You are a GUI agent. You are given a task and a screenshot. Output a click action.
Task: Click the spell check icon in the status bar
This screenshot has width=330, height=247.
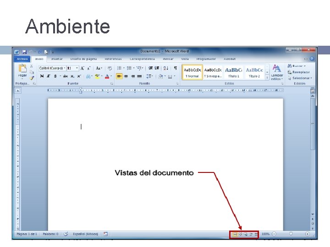point(66,234)
